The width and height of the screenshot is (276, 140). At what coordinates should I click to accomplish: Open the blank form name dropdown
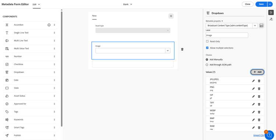(x=128, y=4)
